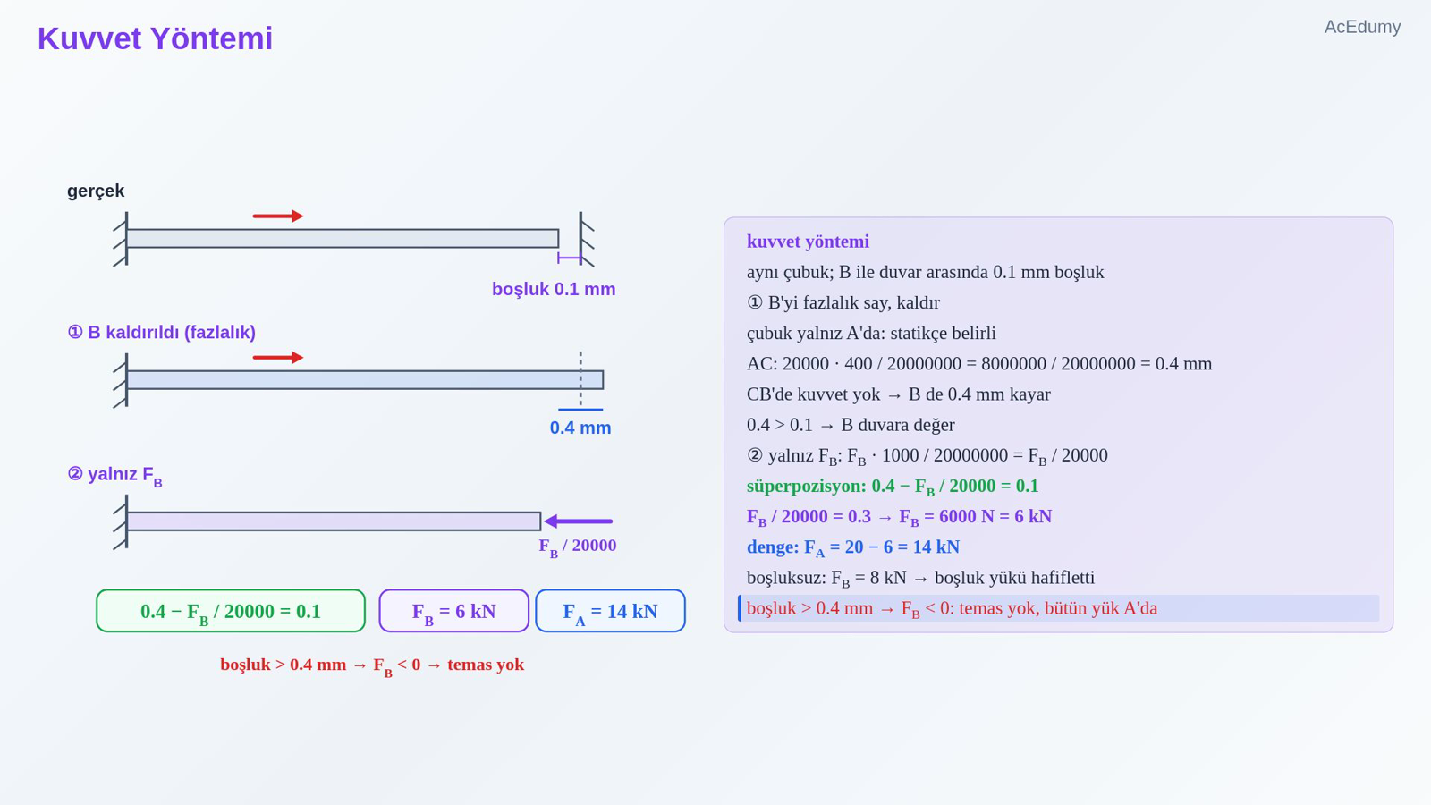Image resolution: width=1431 pixels, height=805 pixels.
Task: Click the red force arrow in "B kaldırıldı" diagram
Action: click(278, 358)
